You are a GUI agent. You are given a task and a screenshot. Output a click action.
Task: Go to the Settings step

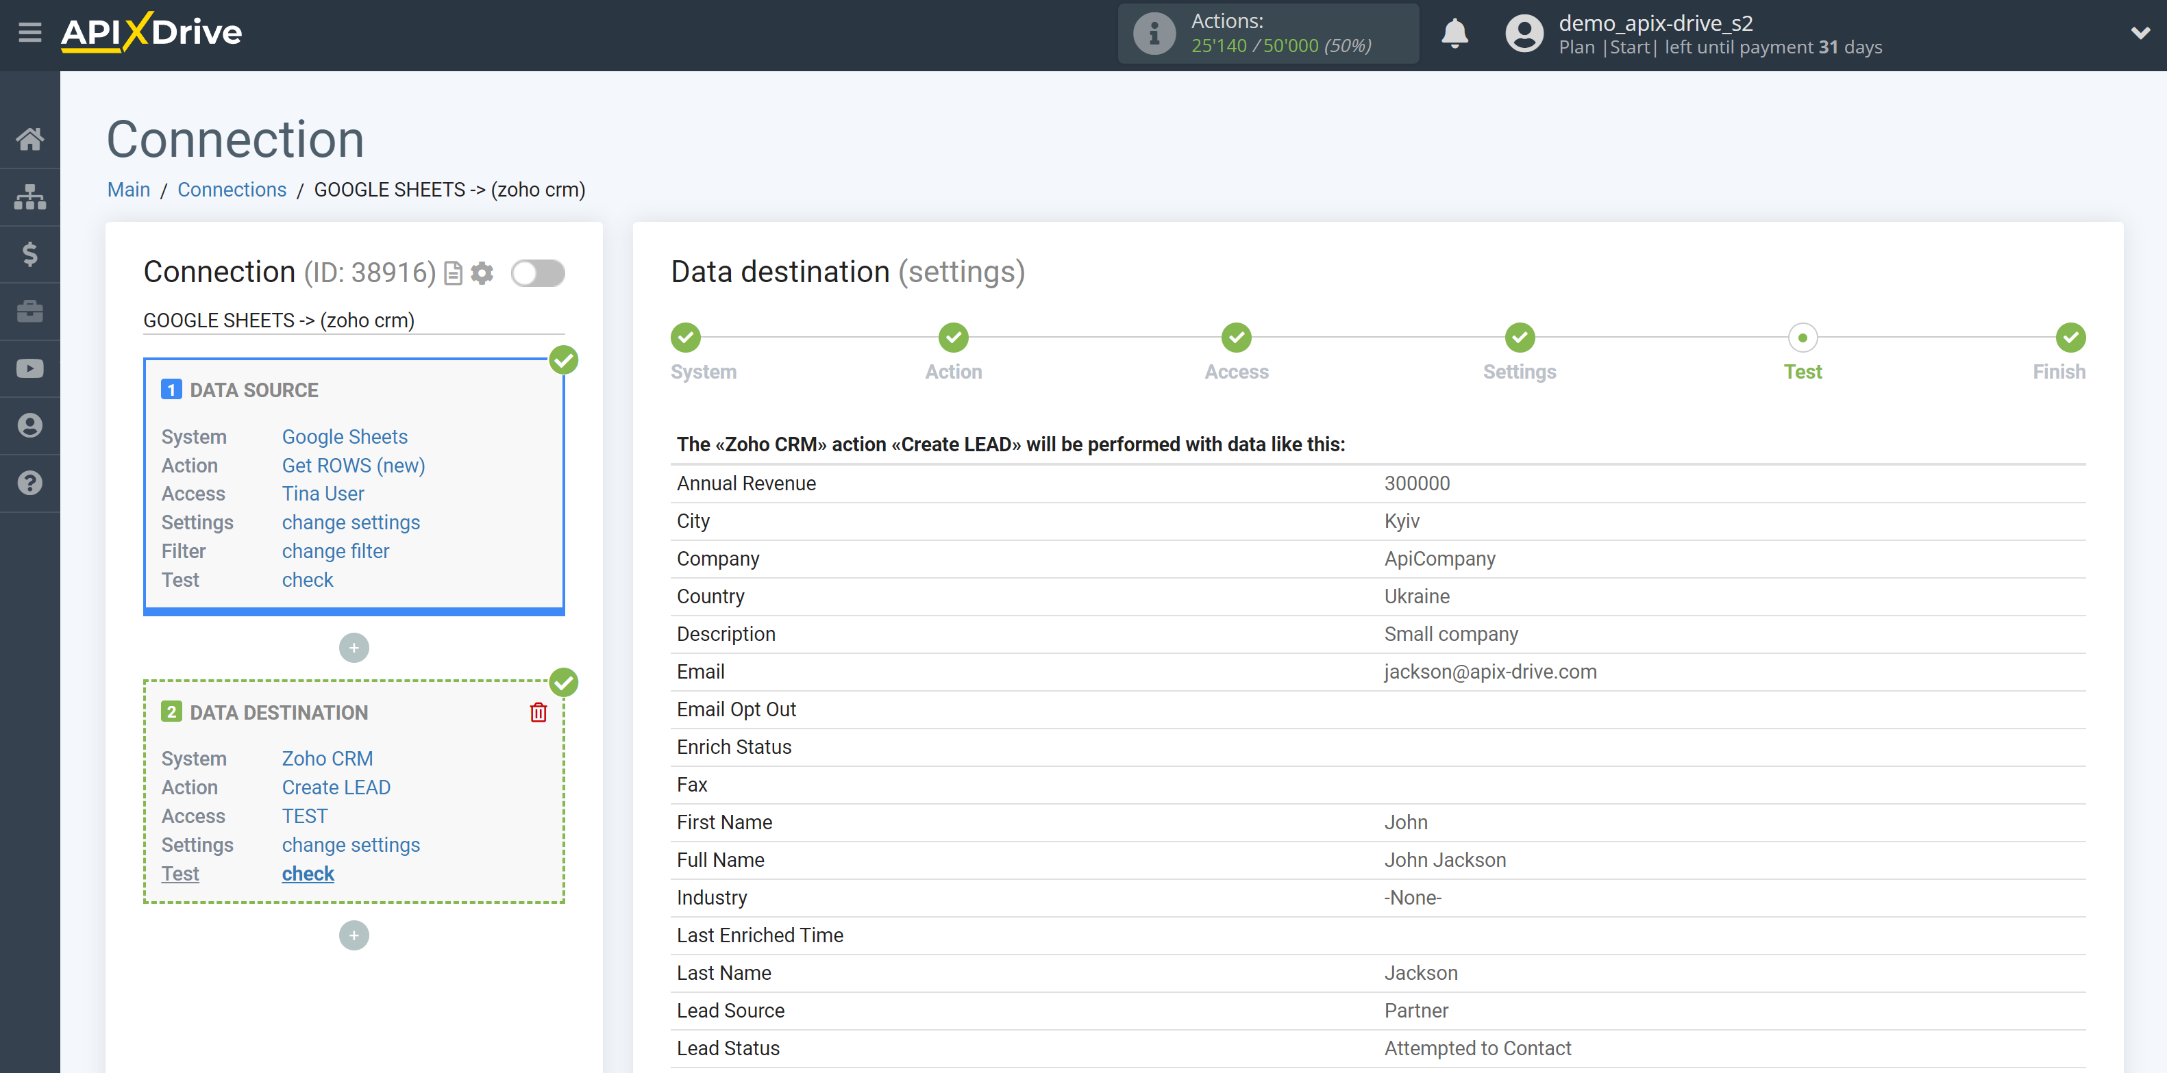[x=1520, y=337]
